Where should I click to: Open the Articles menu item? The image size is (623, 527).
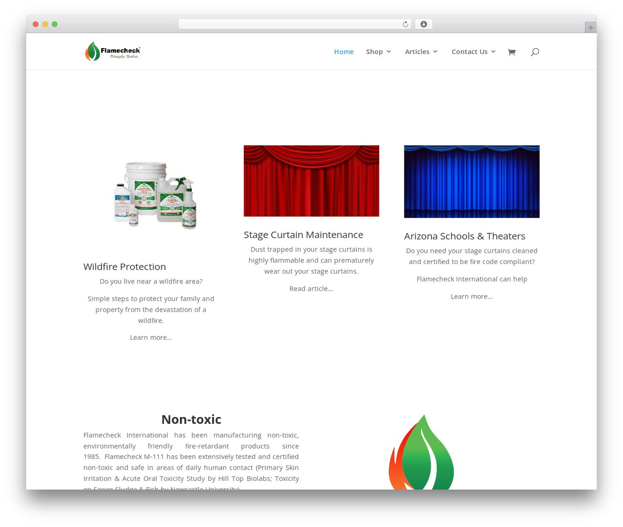[x=417, y=52]
